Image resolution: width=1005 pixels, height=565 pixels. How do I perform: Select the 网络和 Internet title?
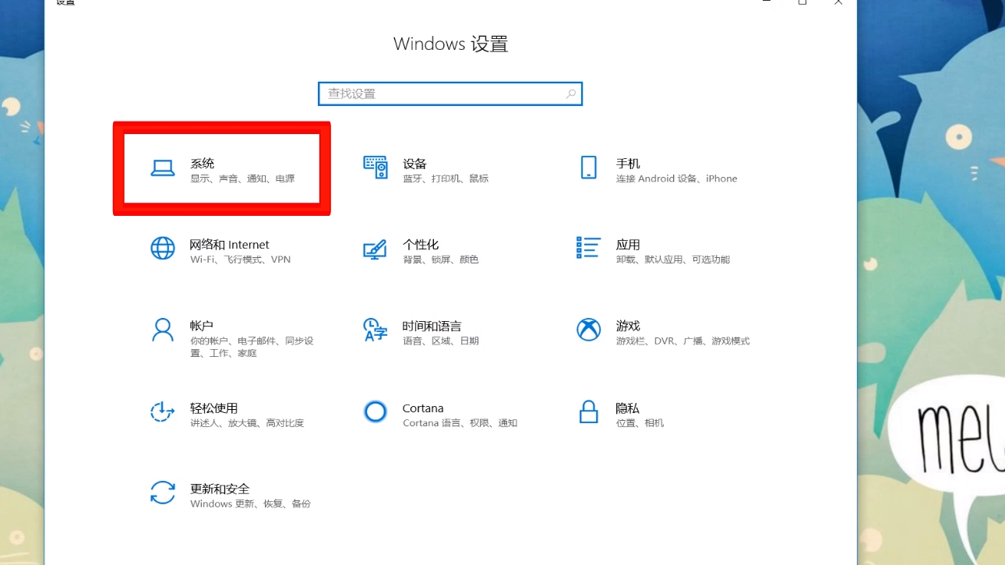229,245
